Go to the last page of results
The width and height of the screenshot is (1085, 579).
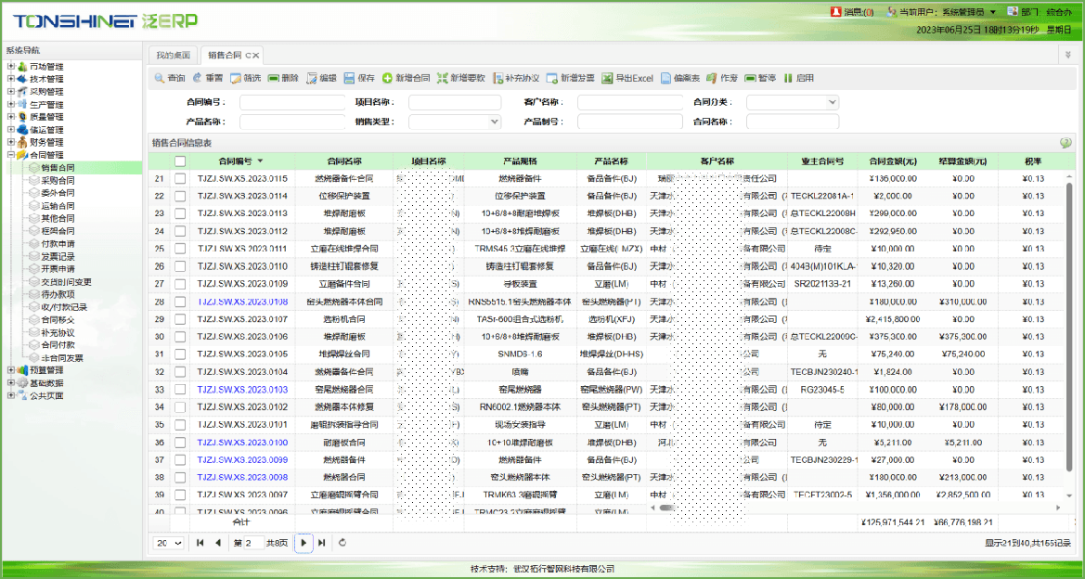(321, 543)
